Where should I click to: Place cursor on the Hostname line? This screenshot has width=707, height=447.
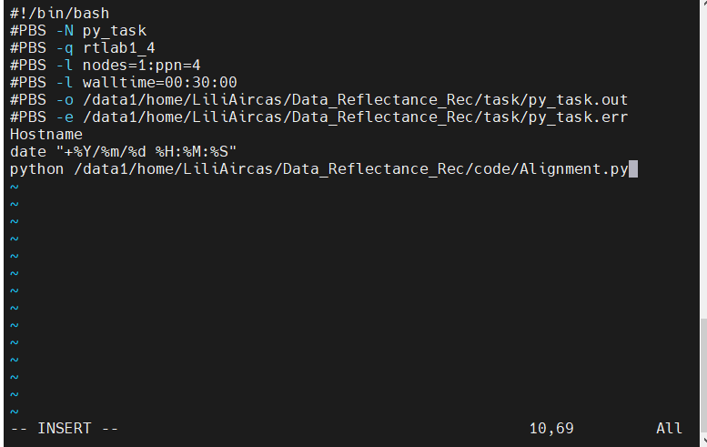pyautogui.click(x=45, y=134)
